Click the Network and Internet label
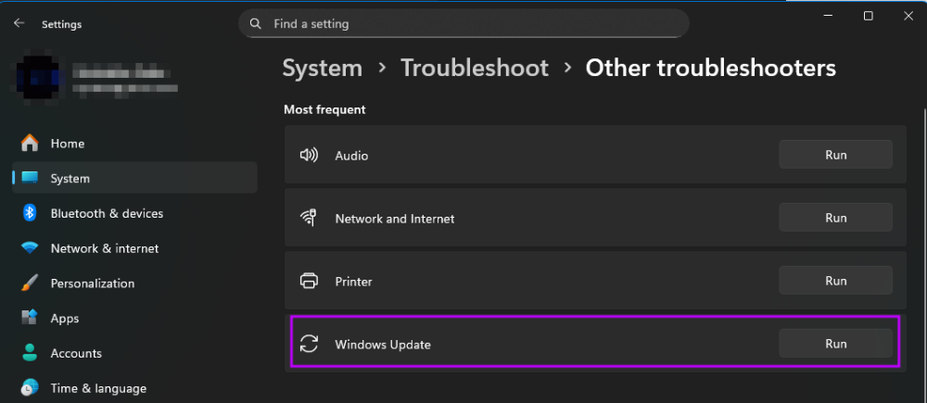 coord(394,219)
